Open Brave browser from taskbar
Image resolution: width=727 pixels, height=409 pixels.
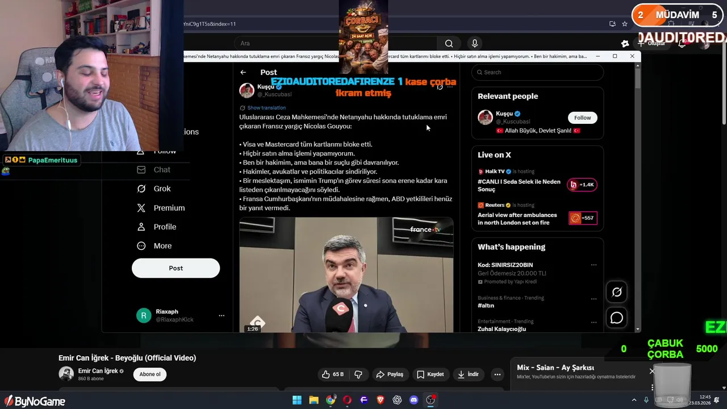click(x=381, y=400)
